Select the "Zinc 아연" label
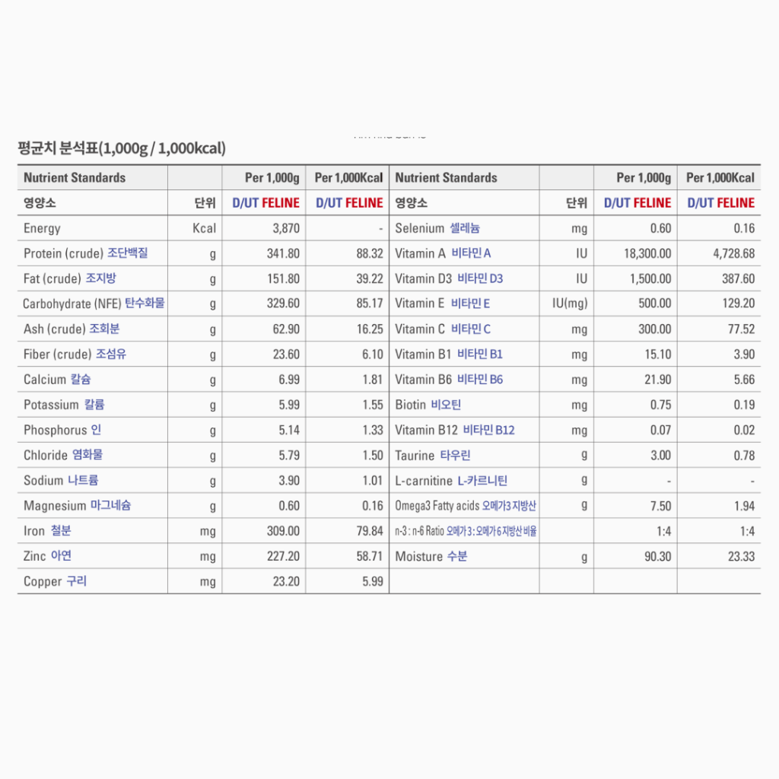The image size is (779, 779). click(x=47, y=556)
